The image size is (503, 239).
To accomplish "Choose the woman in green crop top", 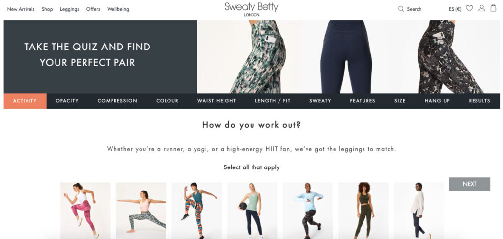I will click(x=363, y=211).
